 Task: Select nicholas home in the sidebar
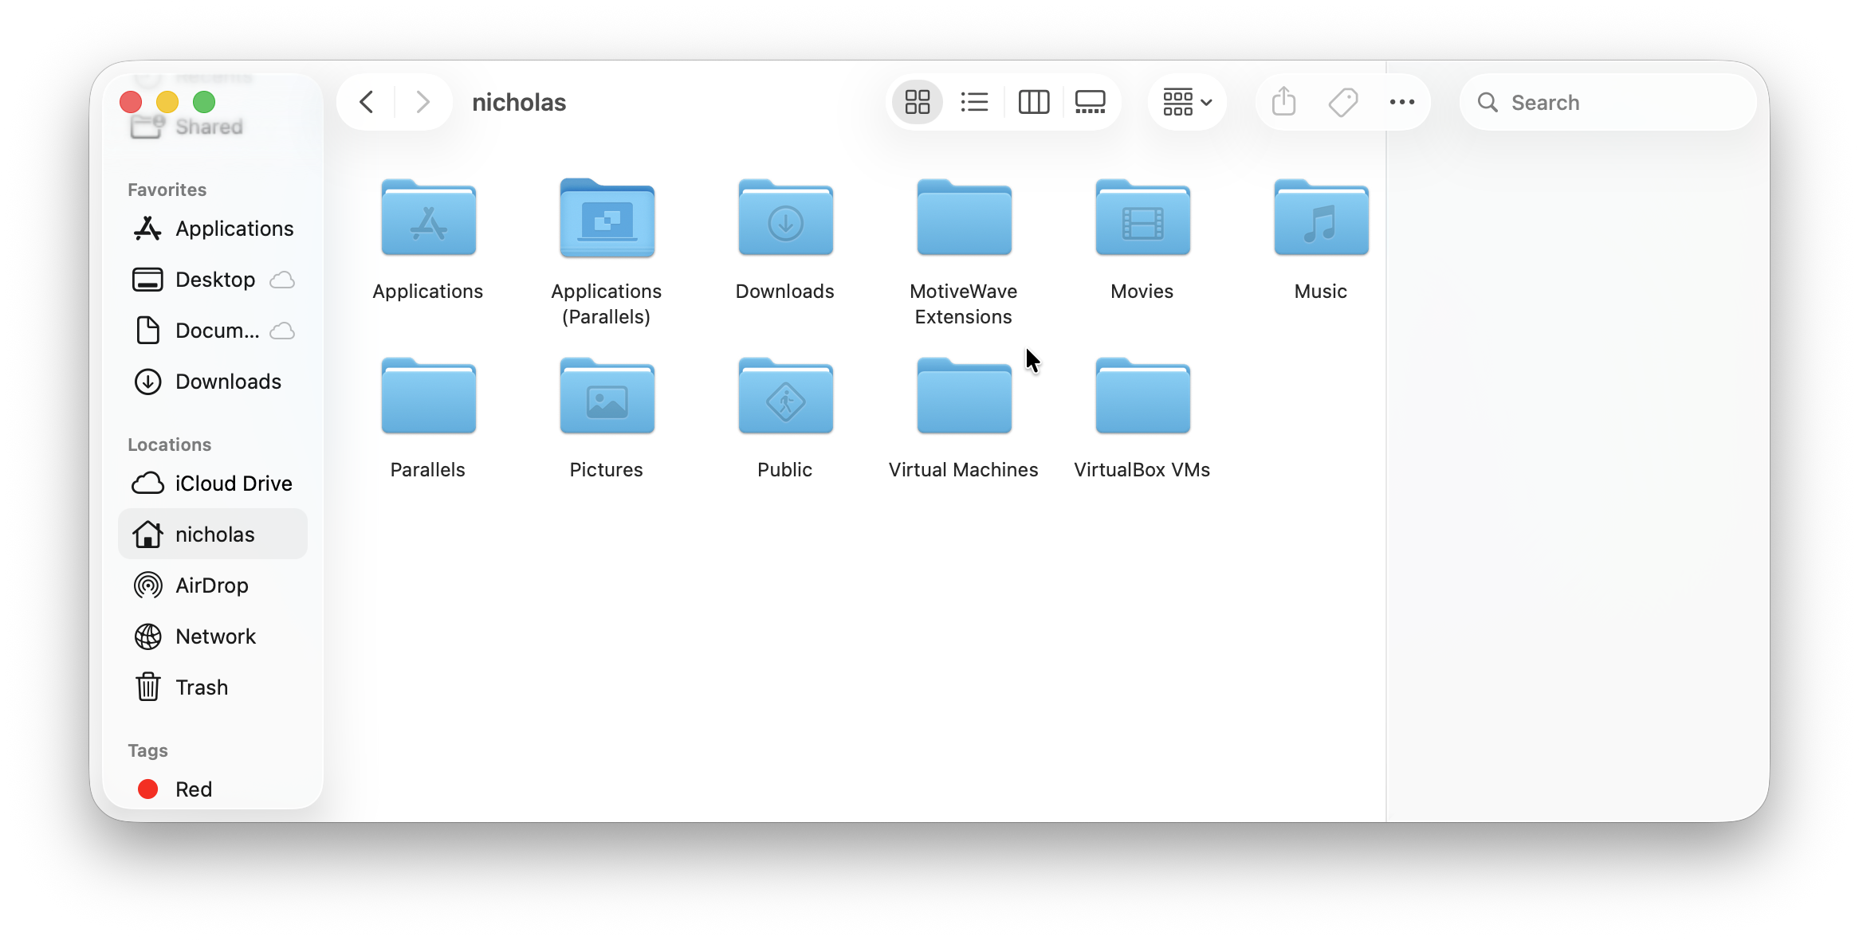213,535
